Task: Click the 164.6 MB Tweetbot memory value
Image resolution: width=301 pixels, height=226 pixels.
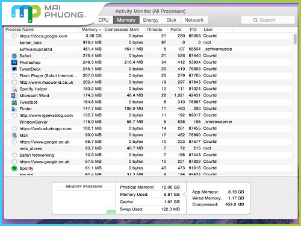Action: (92, 102)
